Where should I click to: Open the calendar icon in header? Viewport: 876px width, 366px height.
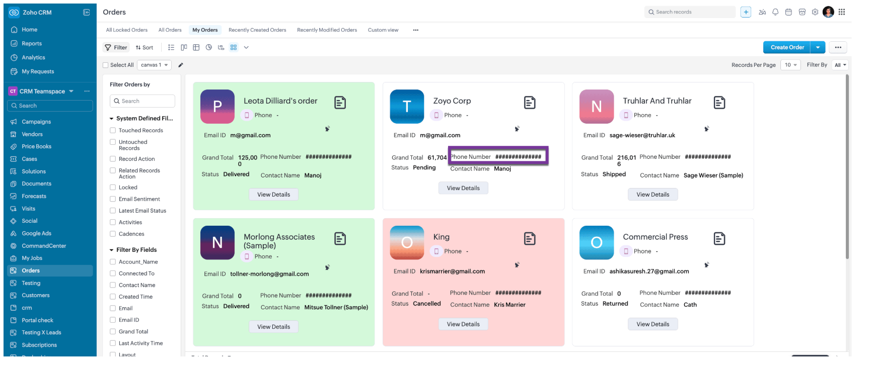pos(788,12)
